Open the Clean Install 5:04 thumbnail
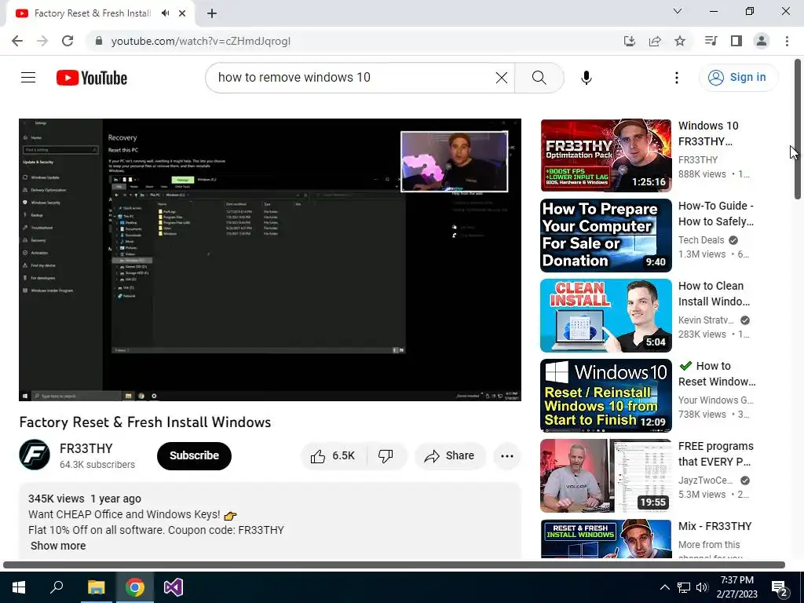The image size is (804, 603). point(605,316)
